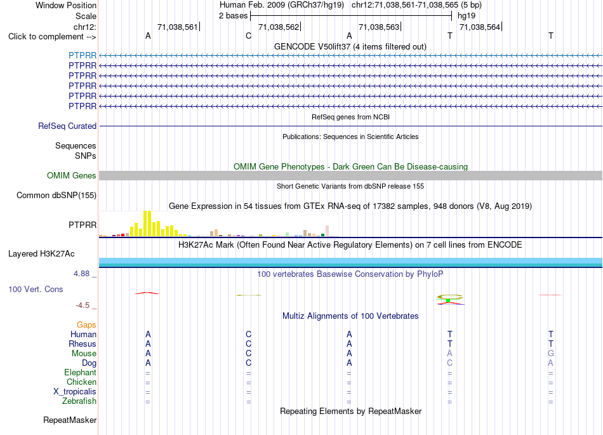Viewport: 603px width, 435px height.
Task: Click the Rhesus alignment row label
Action: click(83, 344)
